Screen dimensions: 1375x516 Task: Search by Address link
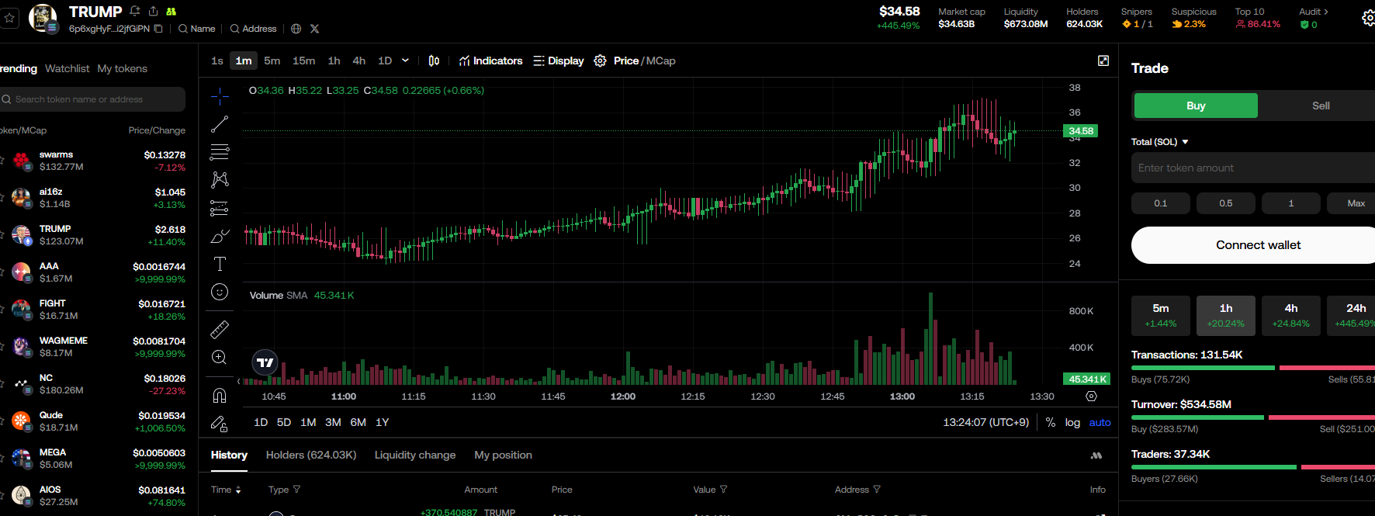click(253, 29)
